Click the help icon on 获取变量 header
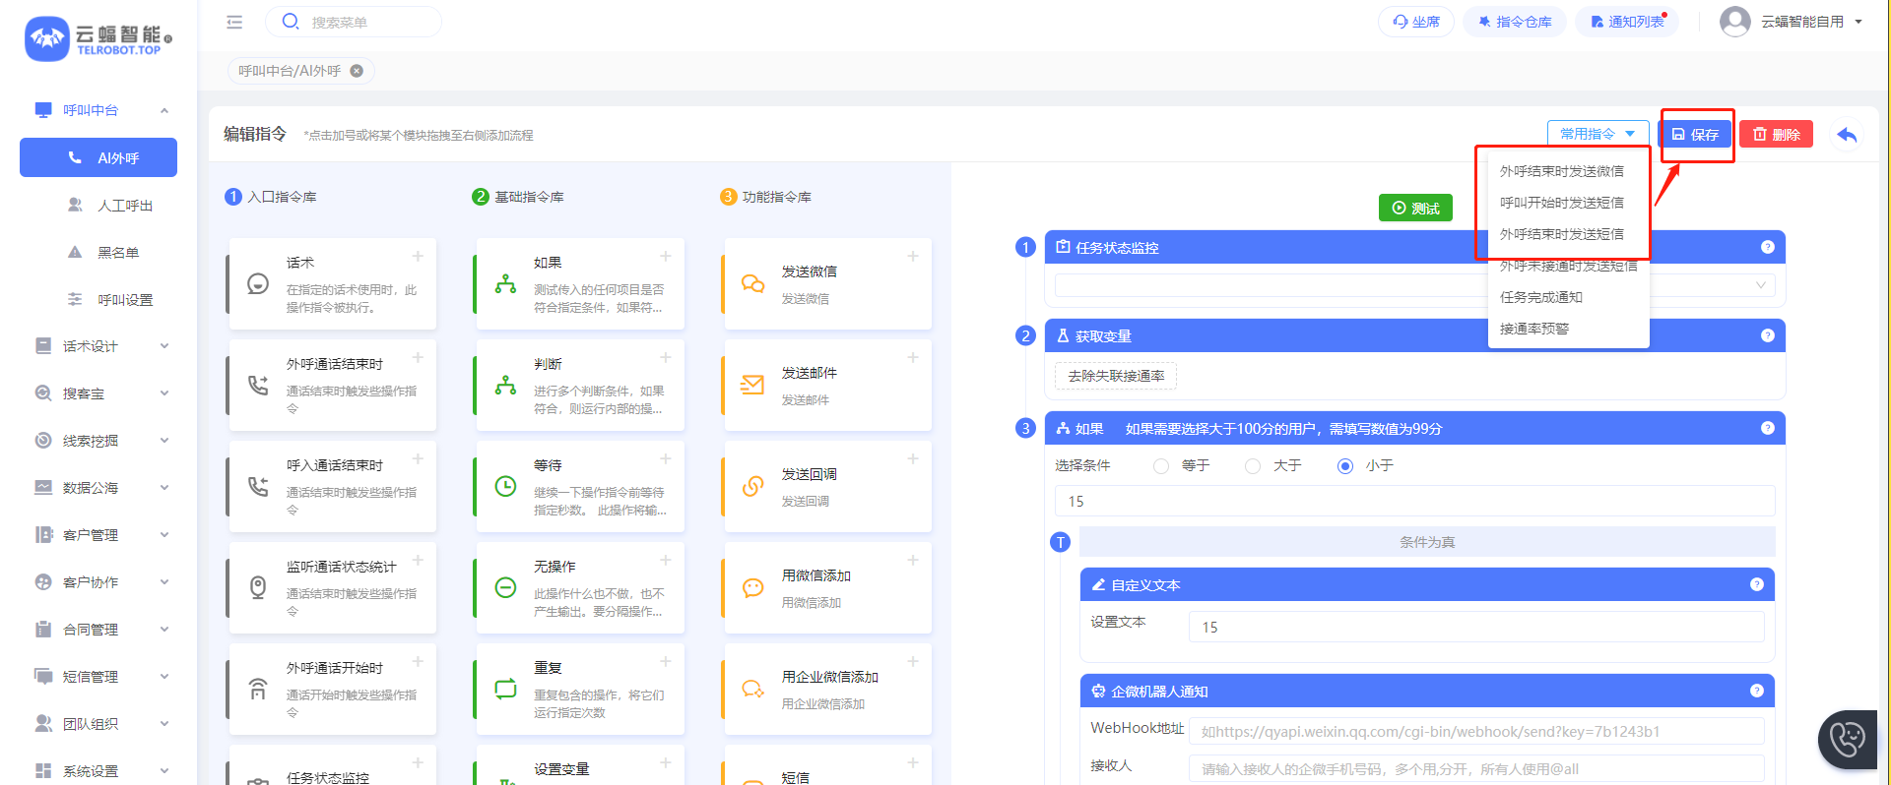 [x=1768, y=335]
